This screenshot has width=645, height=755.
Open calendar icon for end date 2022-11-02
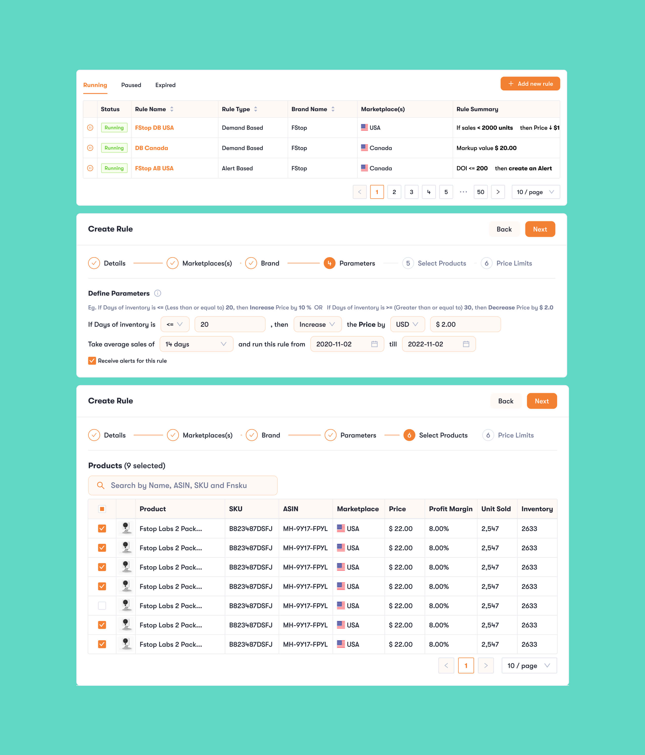pos(466,344)
